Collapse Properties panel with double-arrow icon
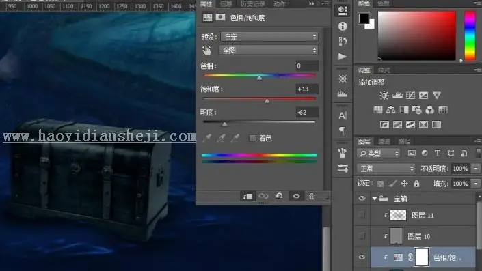This screenshot has width=482, height=271. click(x=312, y=3)
